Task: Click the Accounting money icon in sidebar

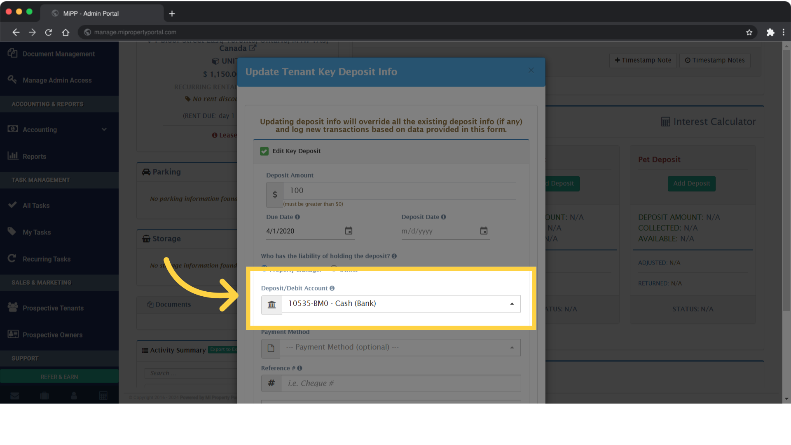Action: click(12, 129)
